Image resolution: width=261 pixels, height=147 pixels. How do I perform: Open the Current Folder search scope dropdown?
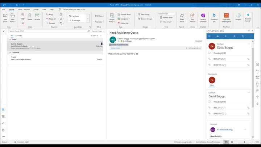97,31
